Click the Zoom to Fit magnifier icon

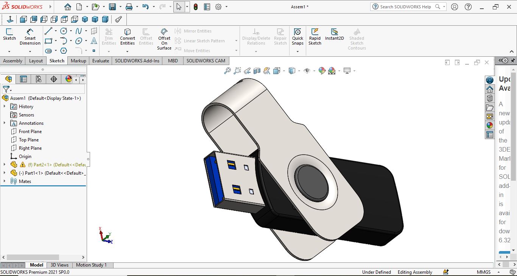click(227, 71)
